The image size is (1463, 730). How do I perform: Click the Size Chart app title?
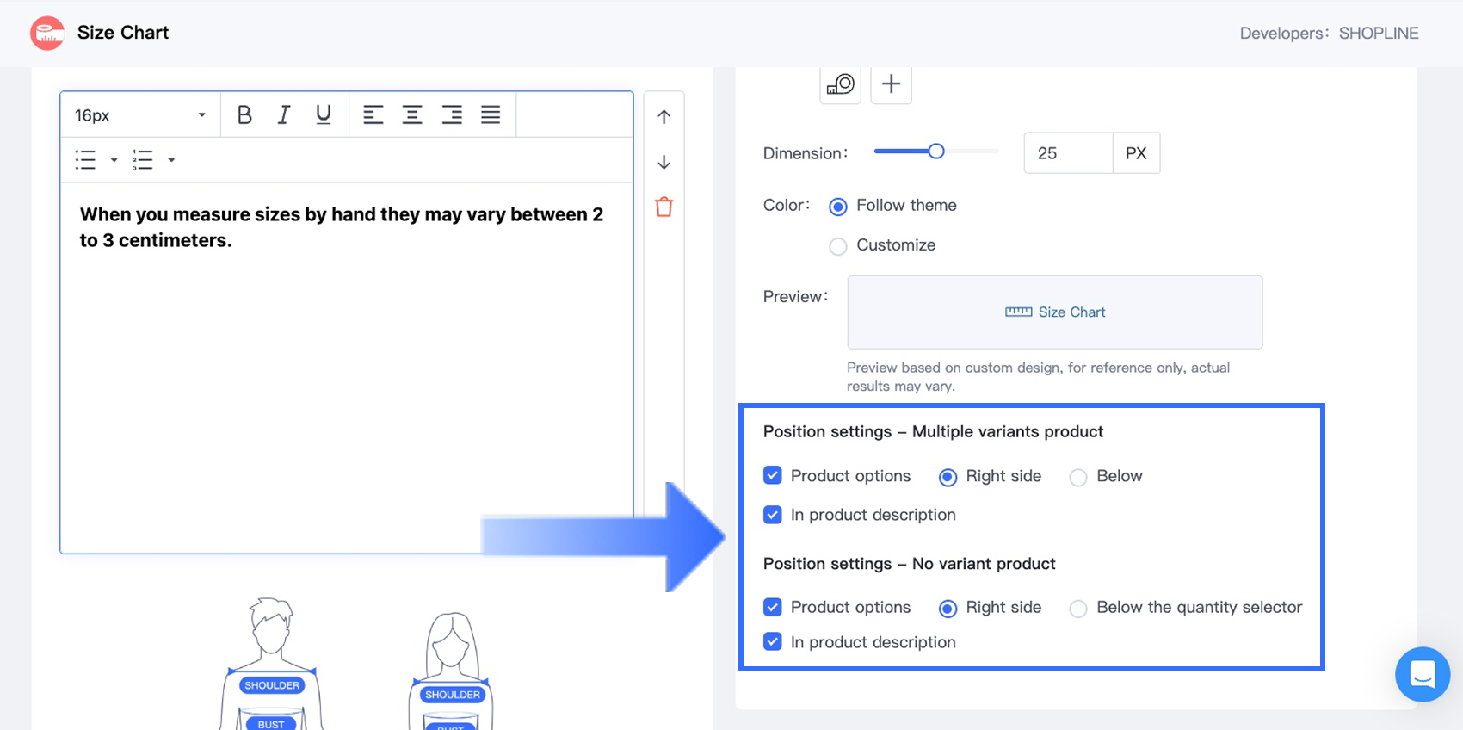click(x=123, y=33)
